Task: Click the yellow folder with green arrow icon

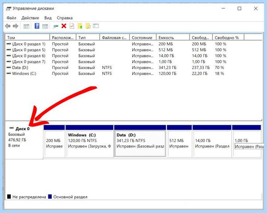Action: pyautogui.click(x=80, y=26)
